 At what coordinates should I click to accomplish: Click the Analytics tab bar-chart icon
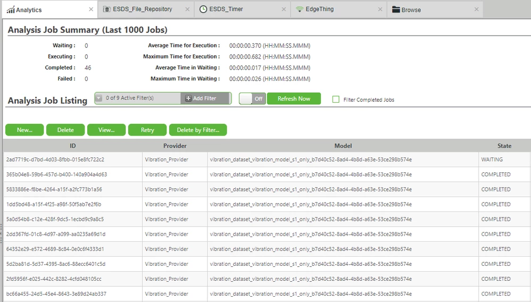[x=11, y=10]
